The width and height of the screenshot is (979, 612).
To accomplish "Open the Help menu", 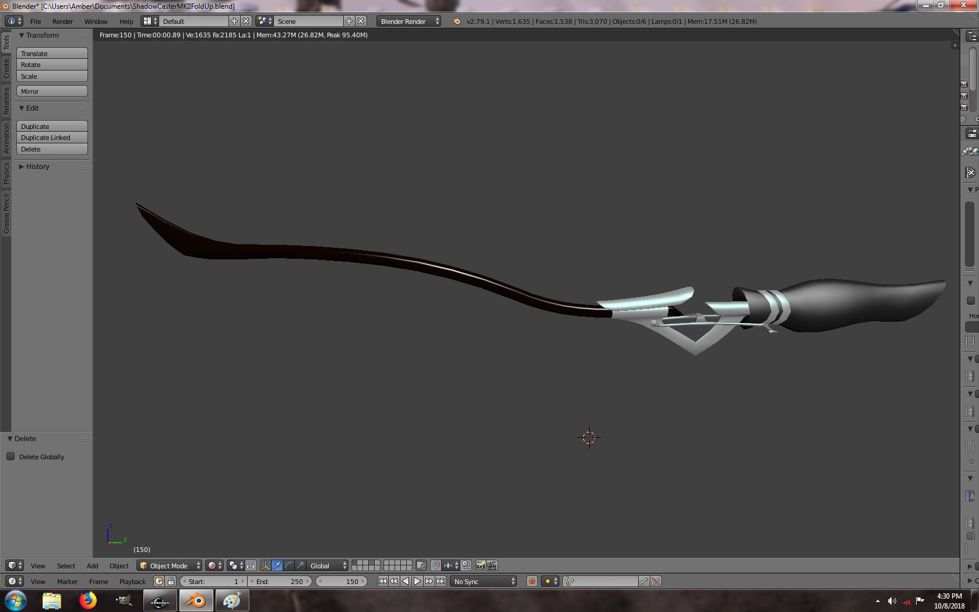I will (x=126, y=22).
